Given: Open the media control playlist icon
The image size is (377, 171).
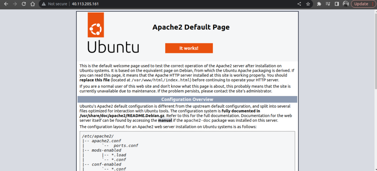Looking at the screenshot, I should coord(328,4).
